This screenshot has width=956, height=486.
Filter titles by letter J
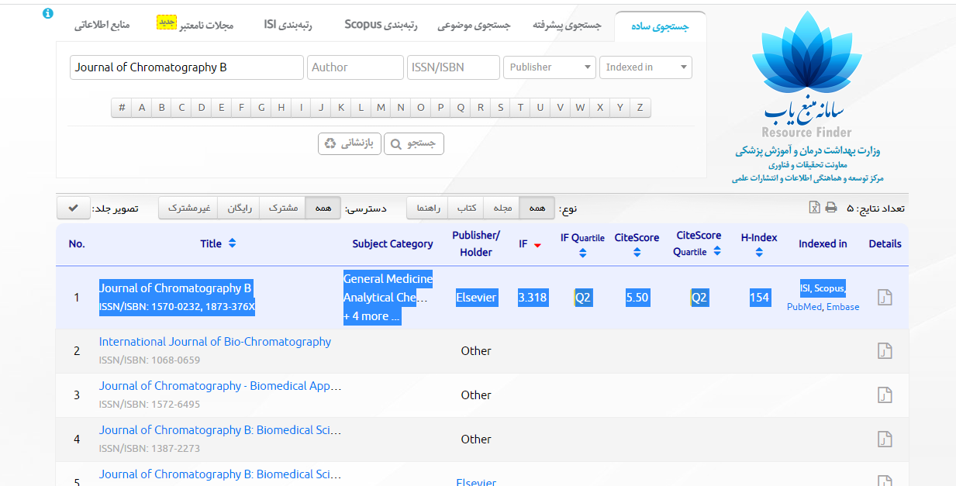321,108
